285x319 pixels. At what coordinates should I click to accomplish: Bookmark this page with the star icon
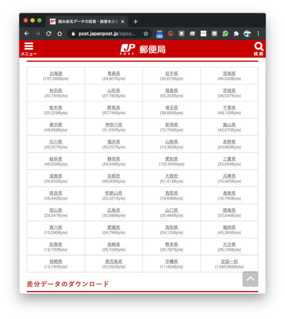pos(146,34)
